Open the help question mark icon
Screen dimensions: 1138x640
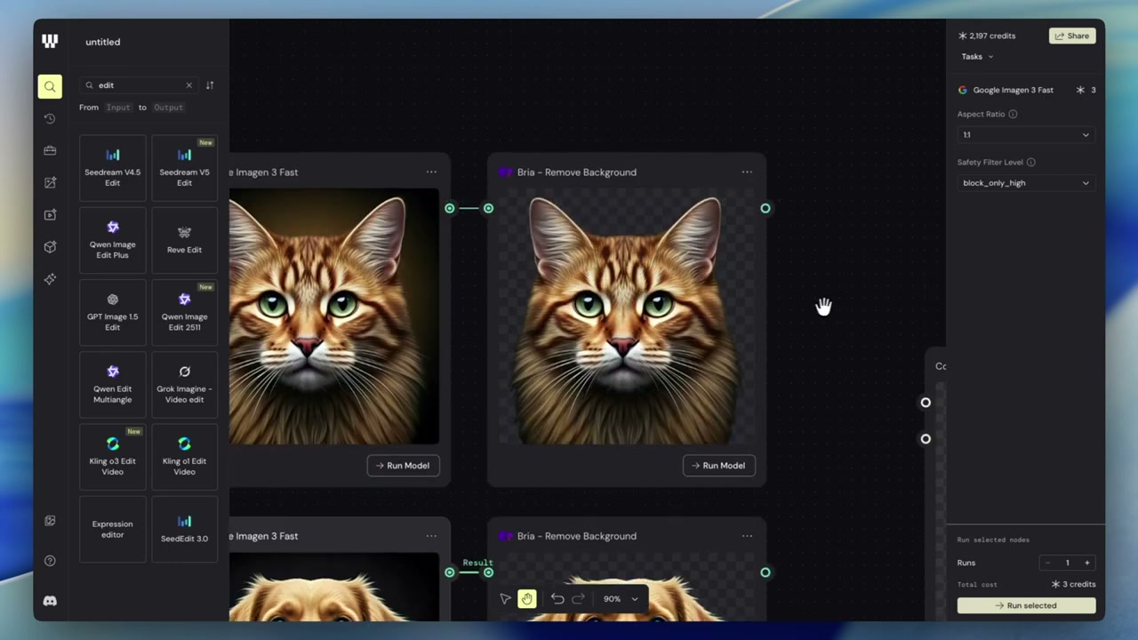[x=50, y=561]
